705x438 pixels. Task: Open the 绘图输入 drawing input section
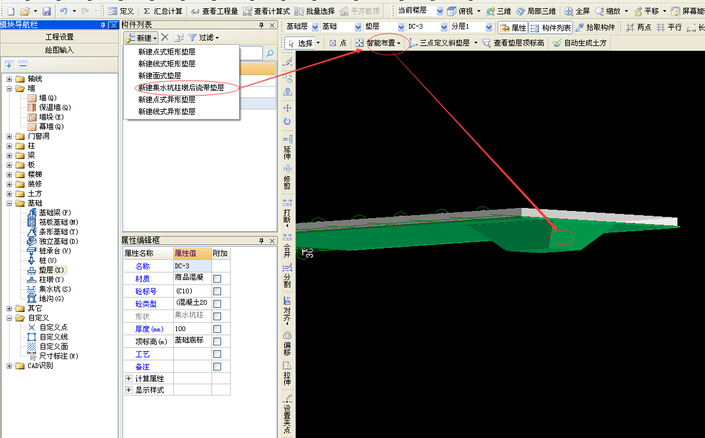tap(59, 50)
